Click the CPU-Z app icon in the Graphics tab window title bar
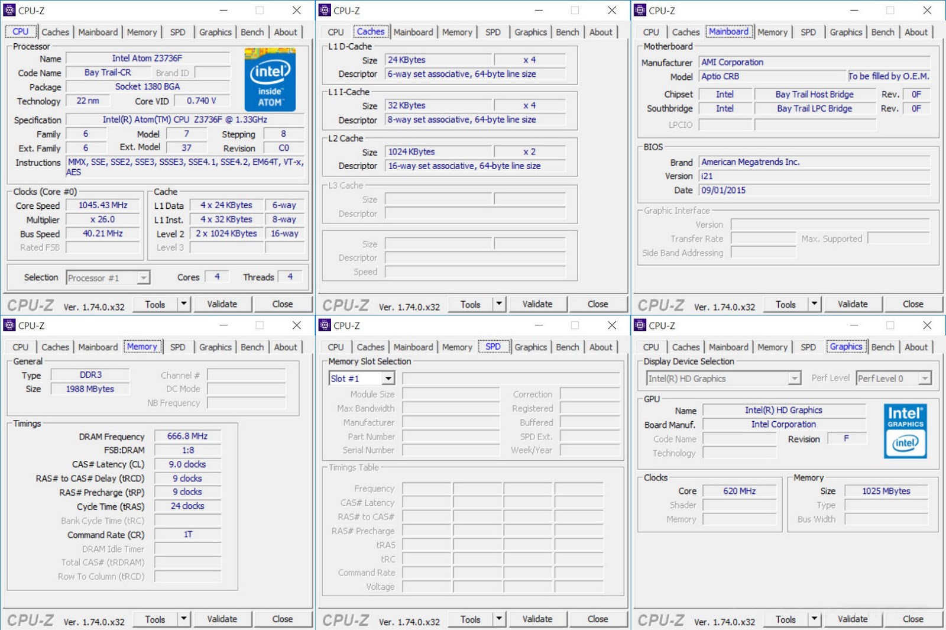 [x=640, y=325]
